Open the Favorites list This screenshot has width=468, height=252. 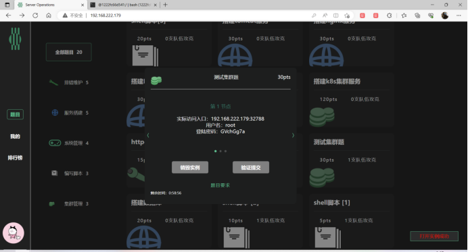(404, 15)
